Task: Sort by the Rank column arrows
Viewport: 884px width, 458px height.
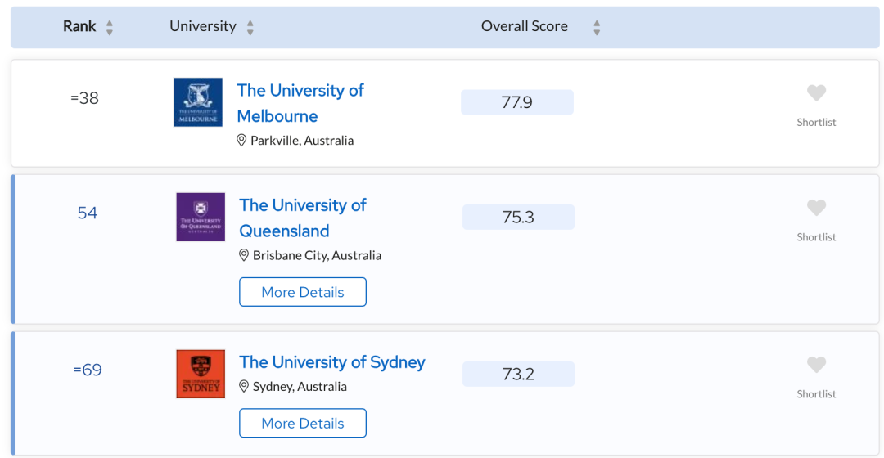Action: [x=110, y=27]
